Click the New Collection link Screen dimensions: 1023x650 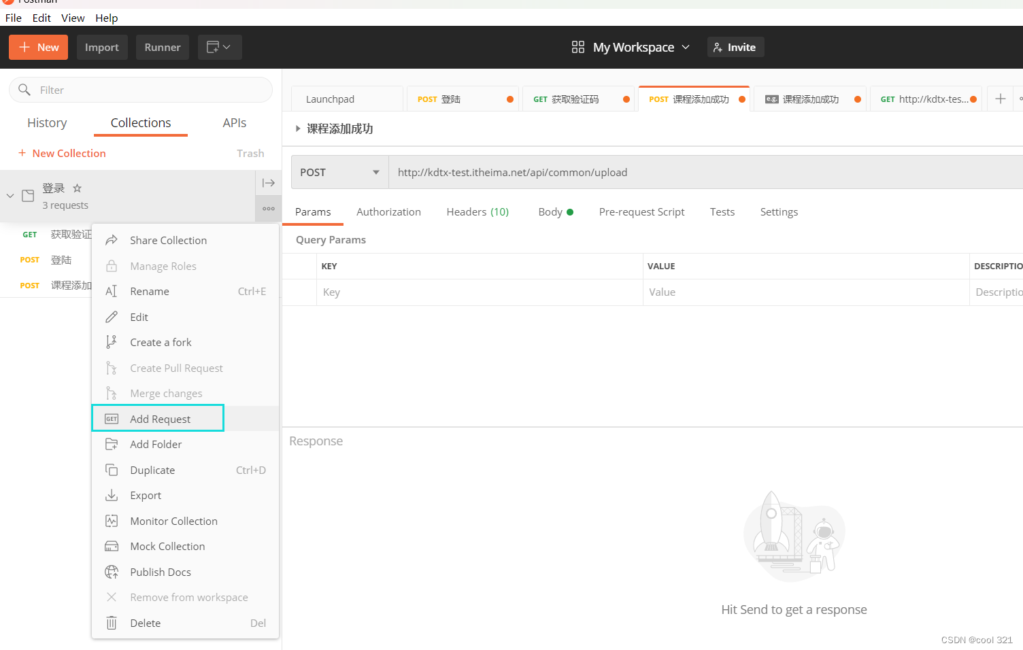tap(62, 153)
